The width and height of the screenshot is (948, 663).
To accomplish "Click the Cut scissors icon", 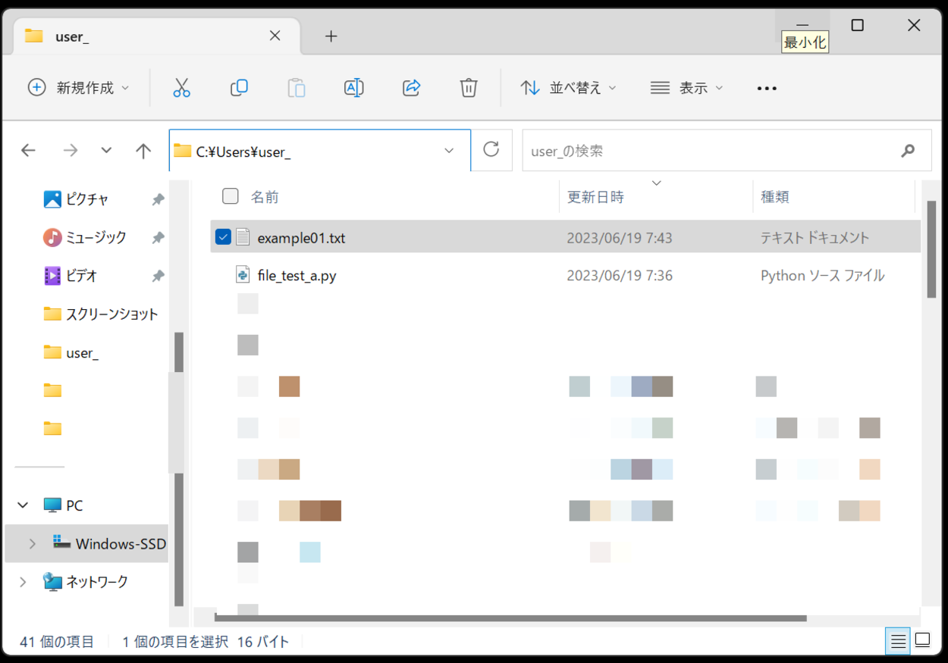I will [x=181, y=88].
